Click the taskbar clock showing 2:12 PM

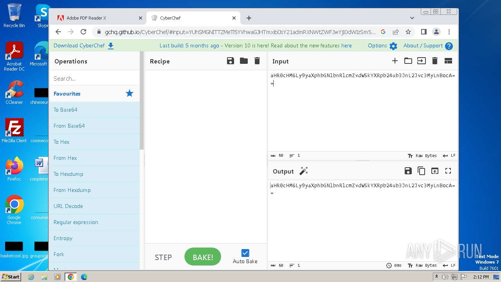(x=481, y=277)
